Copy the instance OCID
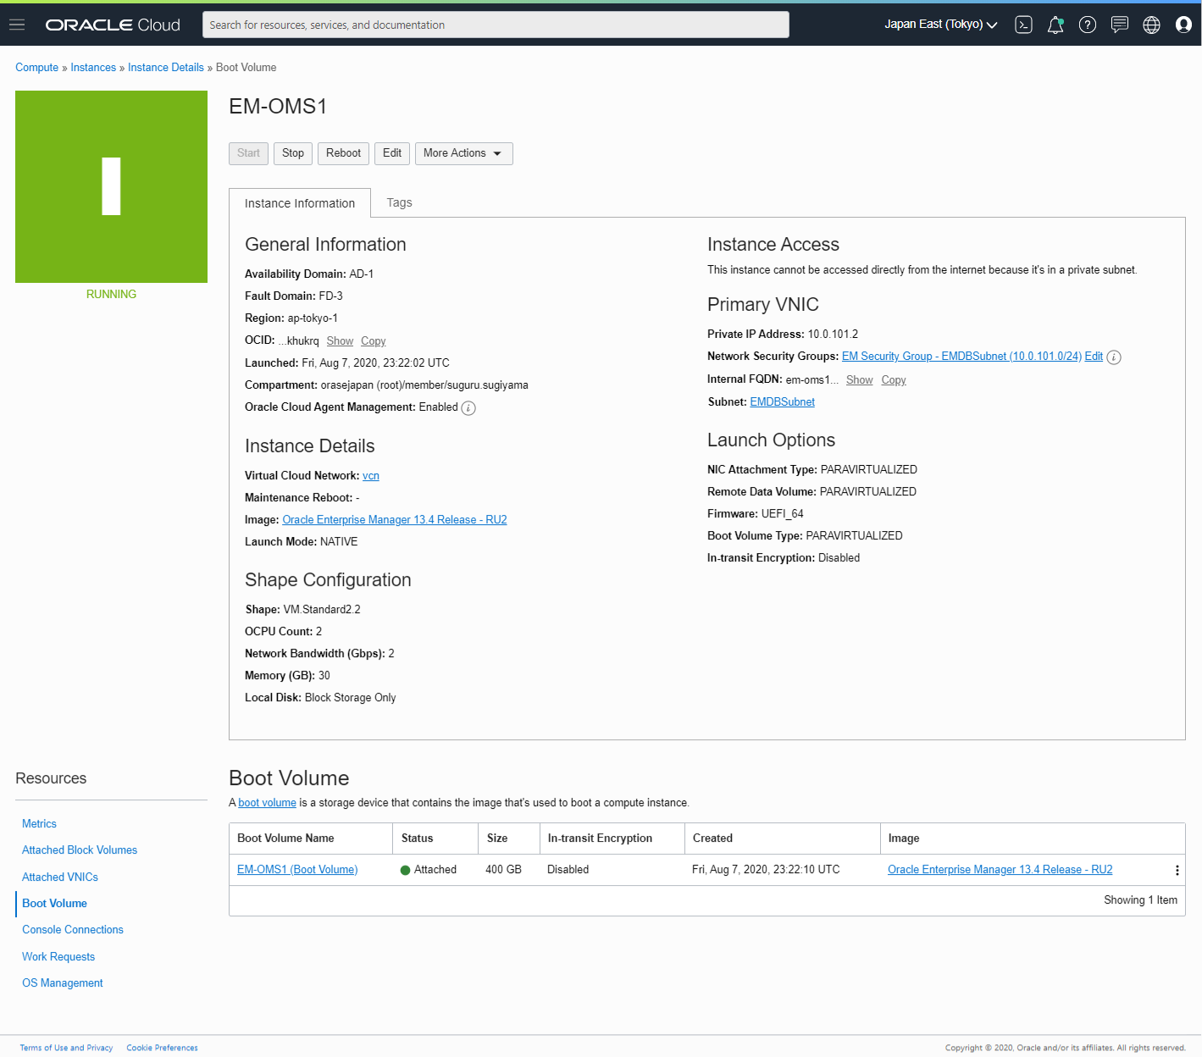 [373, 340]
